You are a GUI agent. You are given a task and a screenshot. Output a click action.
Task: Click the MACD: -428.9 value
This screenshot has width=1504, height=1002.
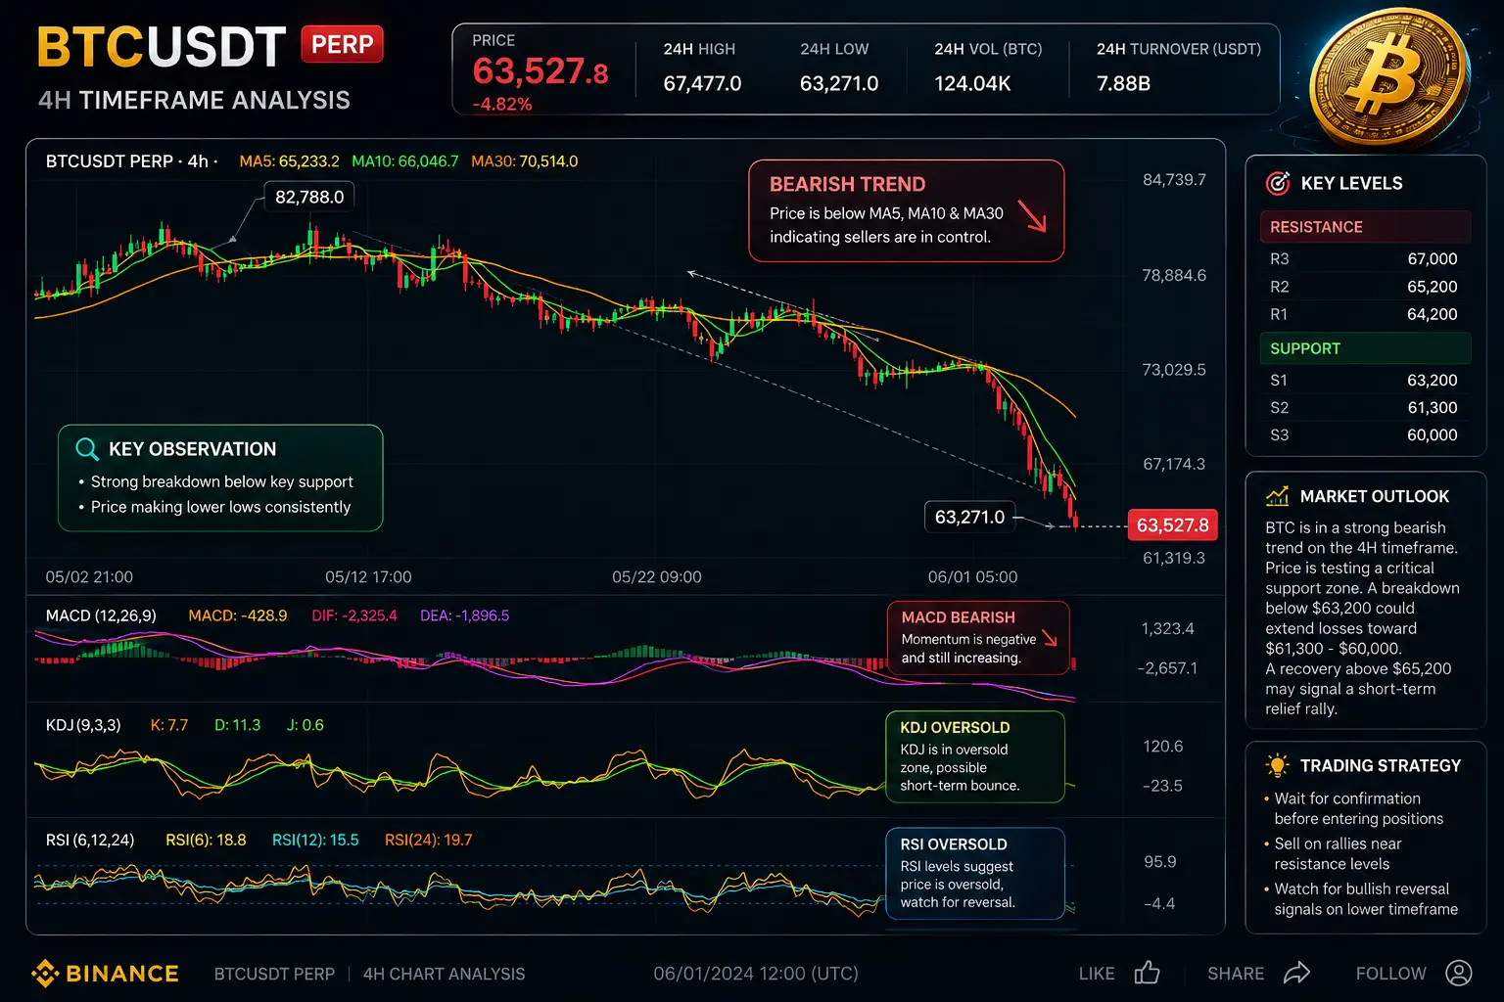[x=238, y=615]
